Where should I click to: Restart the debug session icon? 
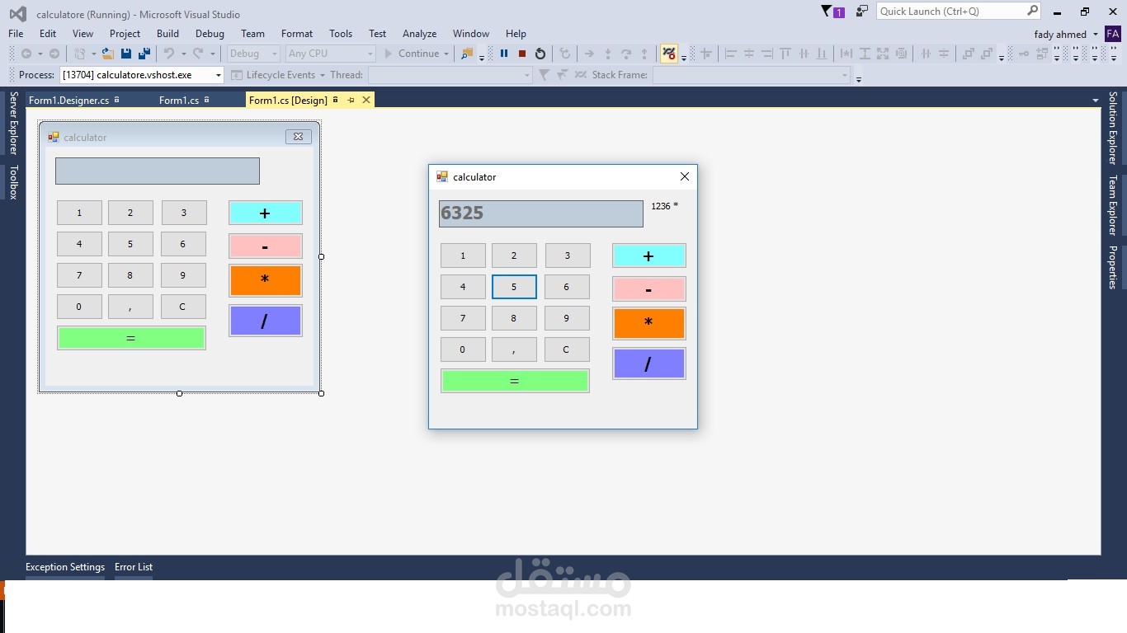coord(540,54)
